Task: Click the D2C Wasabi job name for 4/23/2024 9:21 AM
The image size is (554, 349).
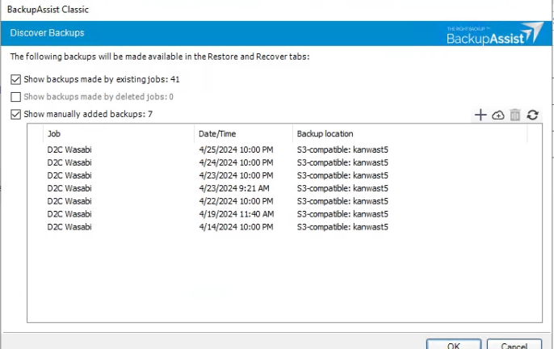Action: 69,188
